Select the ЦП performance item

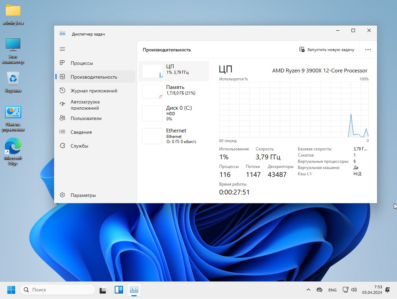(174, 71)
